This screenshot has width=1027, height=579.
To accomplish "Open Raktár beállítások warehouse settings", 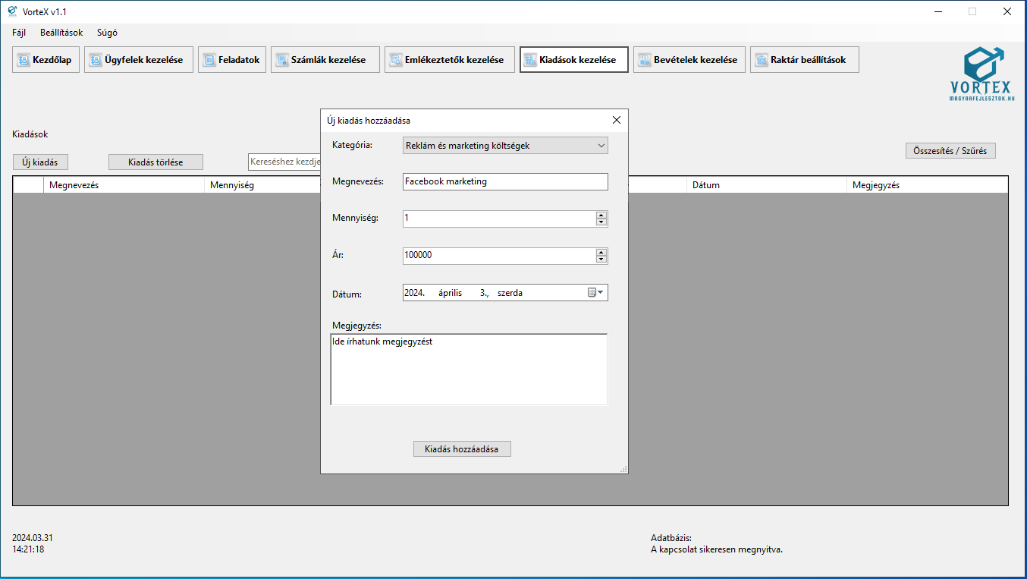I will click(804, 60).
